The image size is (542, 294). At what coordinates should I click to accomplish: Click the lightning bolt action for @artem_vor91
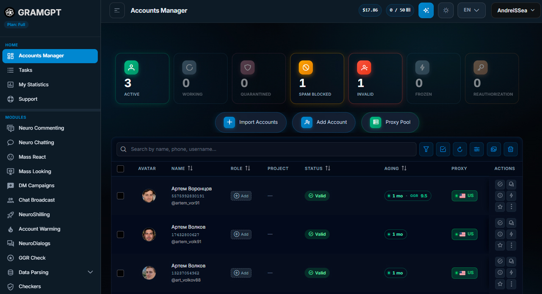coord(512,196)
